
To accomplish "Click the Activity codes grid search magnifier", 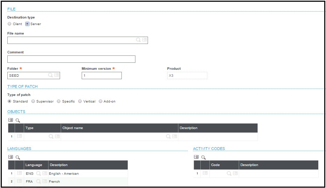I will [203, 157].
